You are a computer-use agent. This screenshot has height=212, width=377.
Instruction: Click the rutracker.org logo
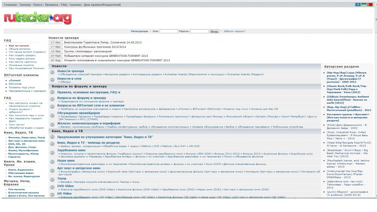[x=37, y=18]
